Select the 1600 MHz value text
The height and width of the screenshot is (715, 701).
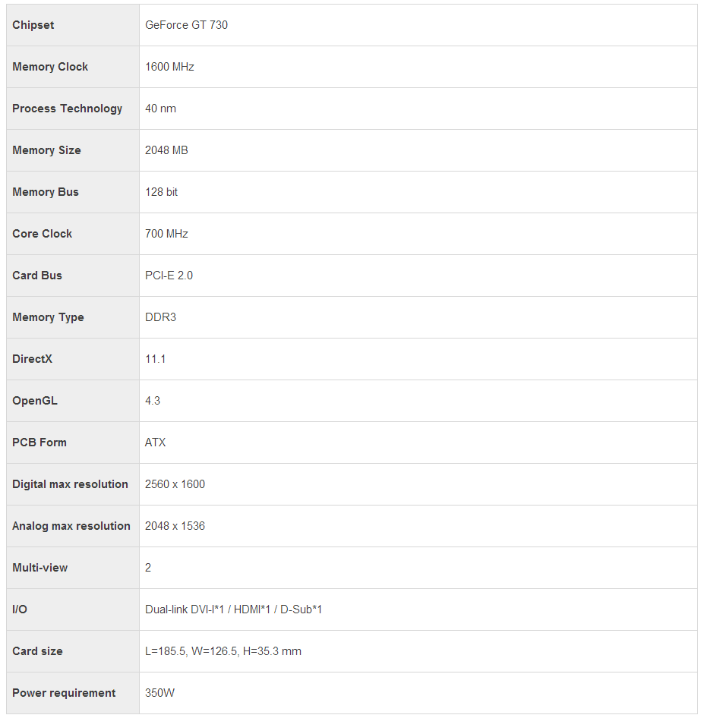(169, 67)
